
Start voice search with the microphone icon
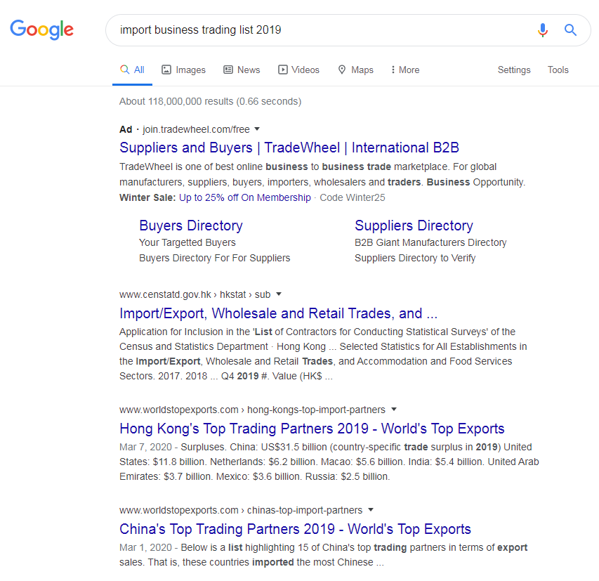coord(542,30)
